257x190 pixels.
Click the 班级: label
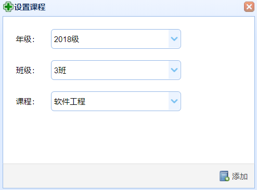point(25,70)
